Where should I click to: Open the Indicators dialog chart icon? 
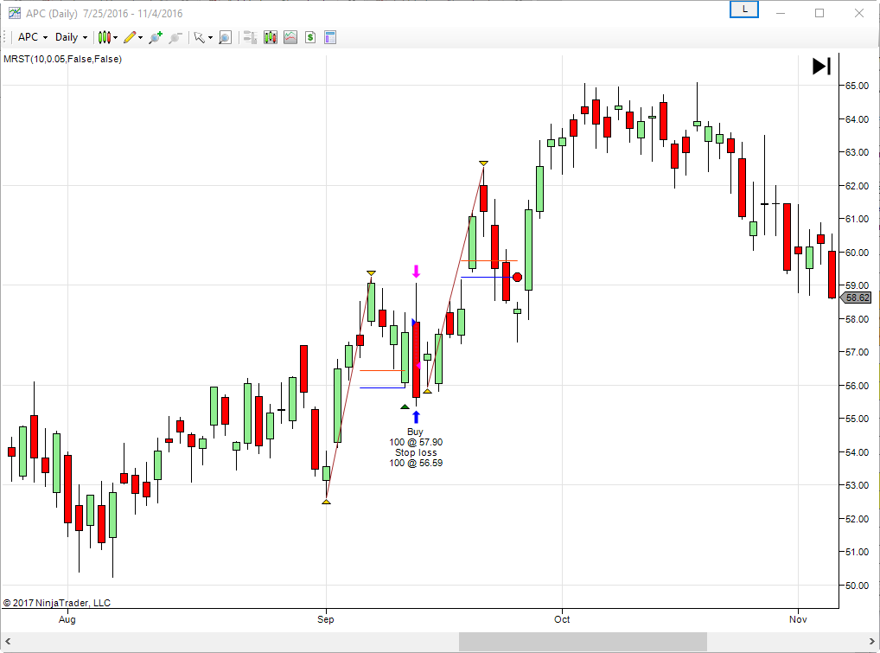(x=290, y=37)
